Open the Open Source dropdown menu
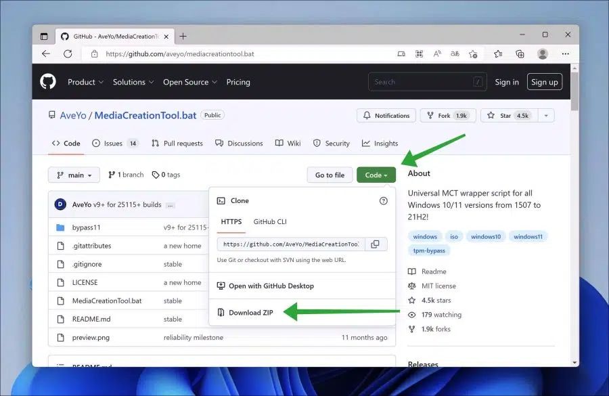The image size is (609, 396). (190, 82)
